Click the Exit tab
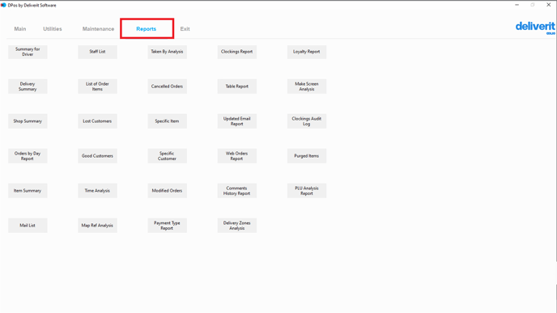 pos(185,29)
